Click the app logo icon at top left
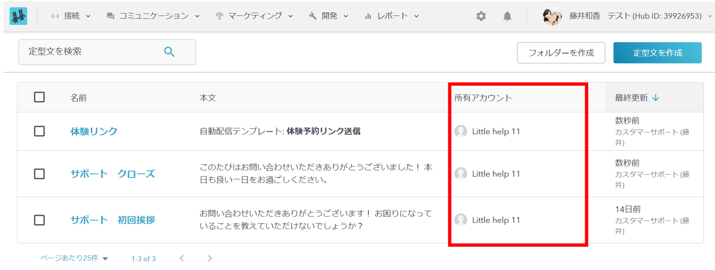This screenshot has height=270, width=715. pyautogui.click(x=18, y=16)
